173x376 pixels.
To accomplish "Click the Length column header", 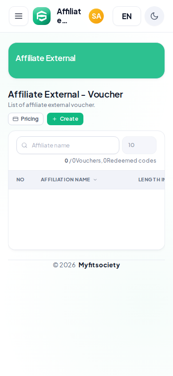I will pos(151,180).
